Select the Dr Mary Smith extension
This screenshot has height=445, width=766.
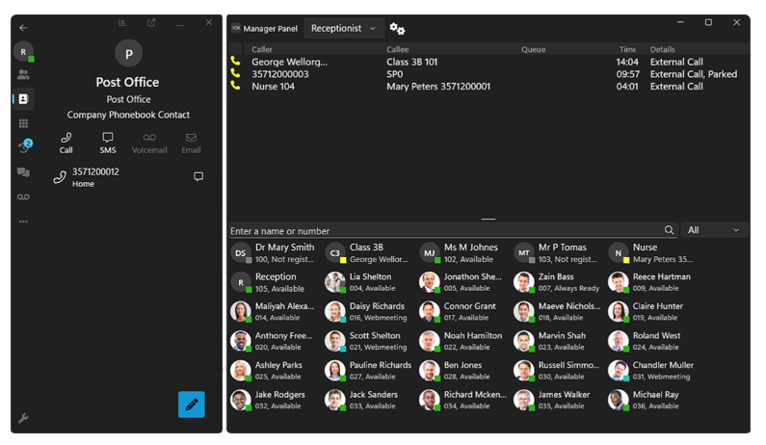coord(274,253)
